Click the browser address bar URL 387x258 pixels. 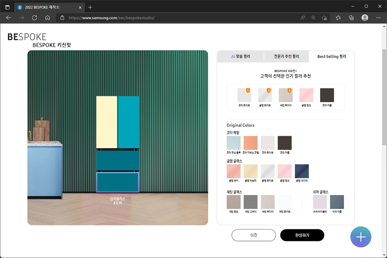tap(111, 18)
